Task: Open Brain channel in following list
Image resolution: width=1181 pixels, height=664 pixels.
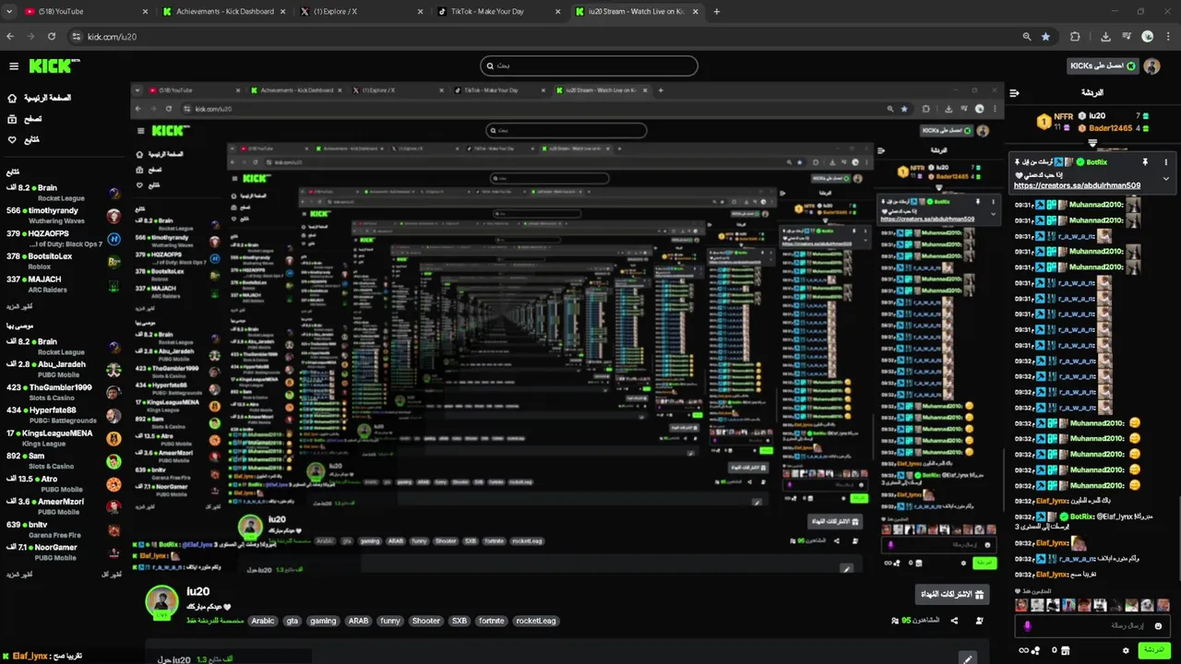Action: [x=63, y=193]
